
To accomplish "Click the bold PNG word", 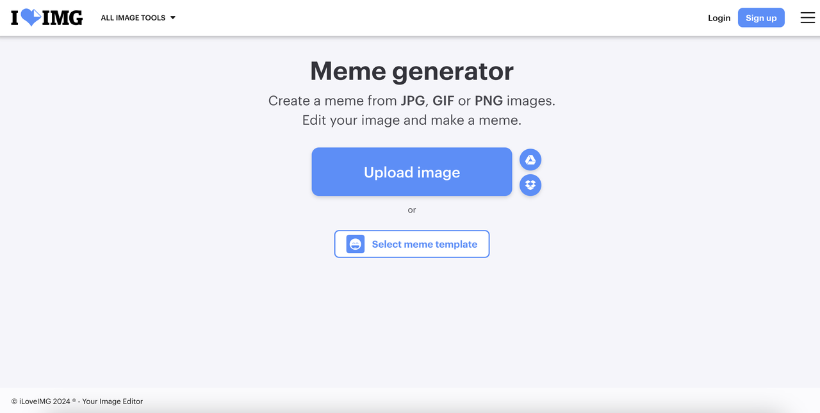I will [x=488, y=101].
